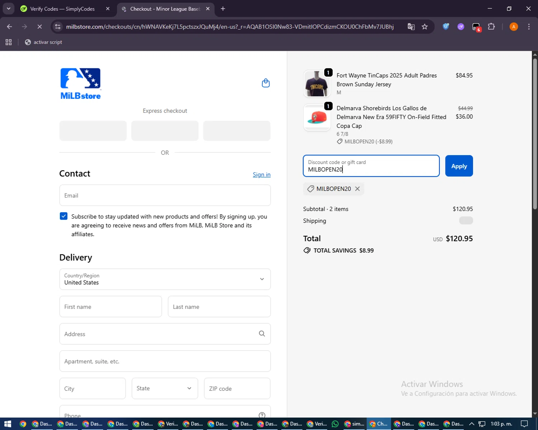Open the extension with red 6 badge
The image size is (538, 430).
coord(476,27)
